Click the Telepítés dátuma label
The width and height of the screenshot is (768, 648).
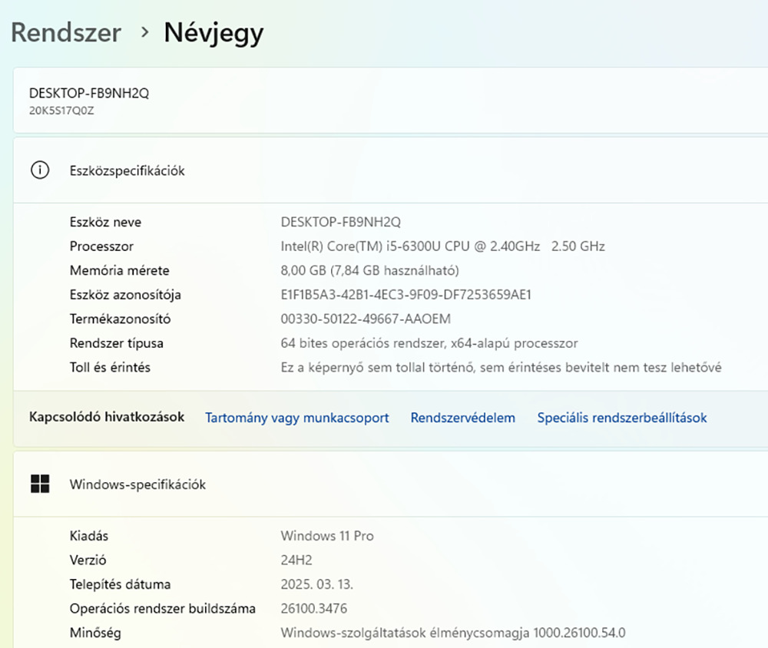point(120,584)
